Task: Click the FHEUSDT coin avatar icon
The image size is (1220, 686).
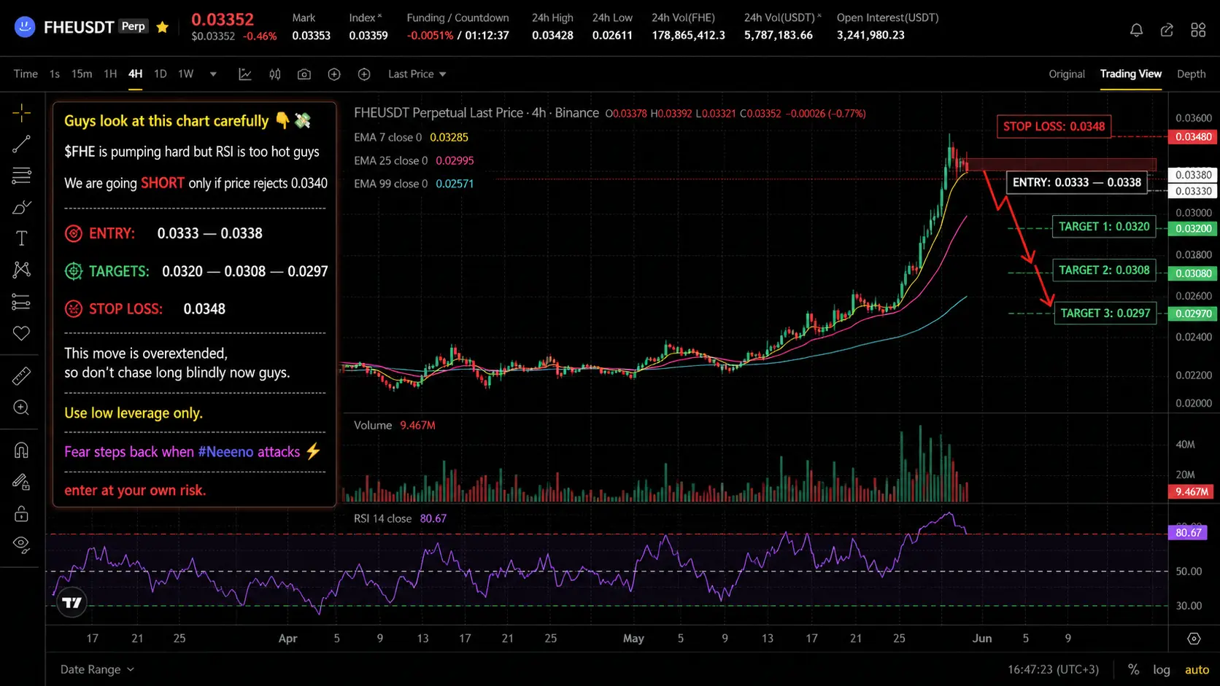Action: coord(25,27)
